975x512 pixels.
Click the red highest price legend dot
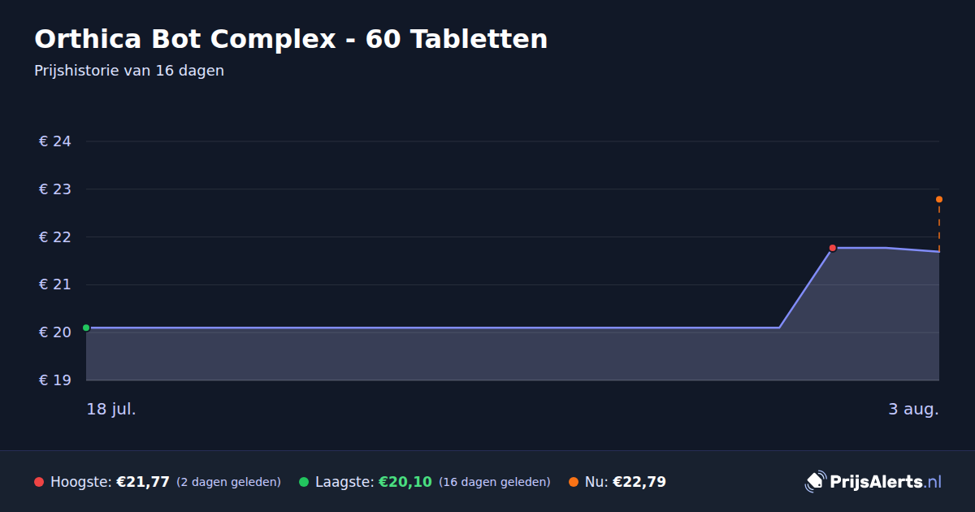point(39,482)
